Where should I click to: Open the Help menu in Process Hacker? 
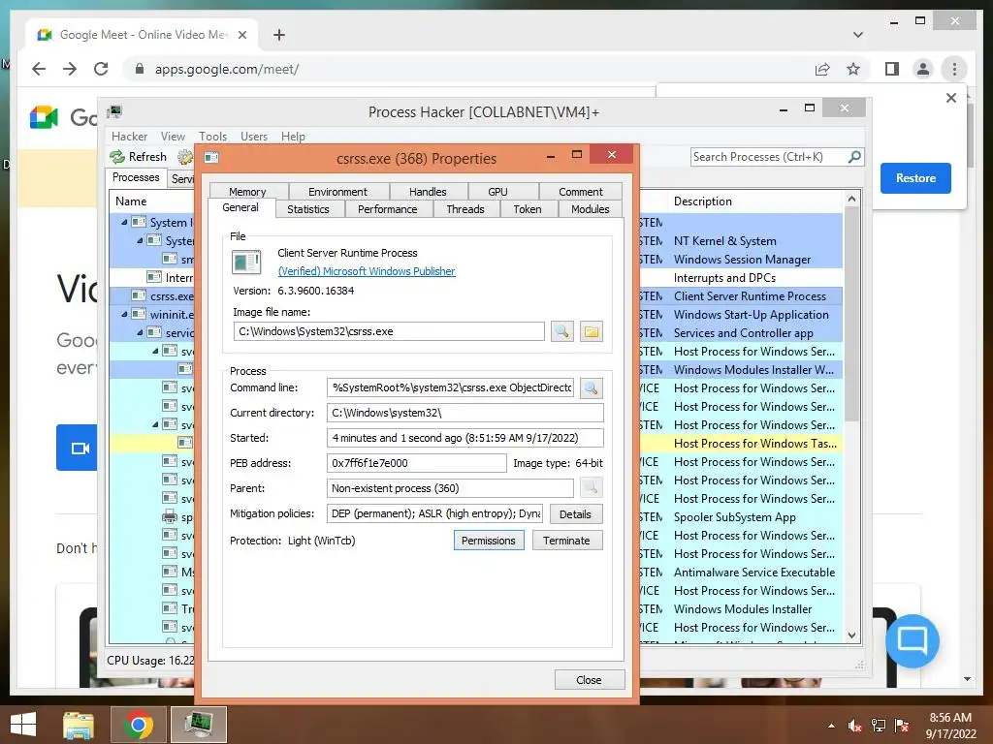click(x=293, y=136)
